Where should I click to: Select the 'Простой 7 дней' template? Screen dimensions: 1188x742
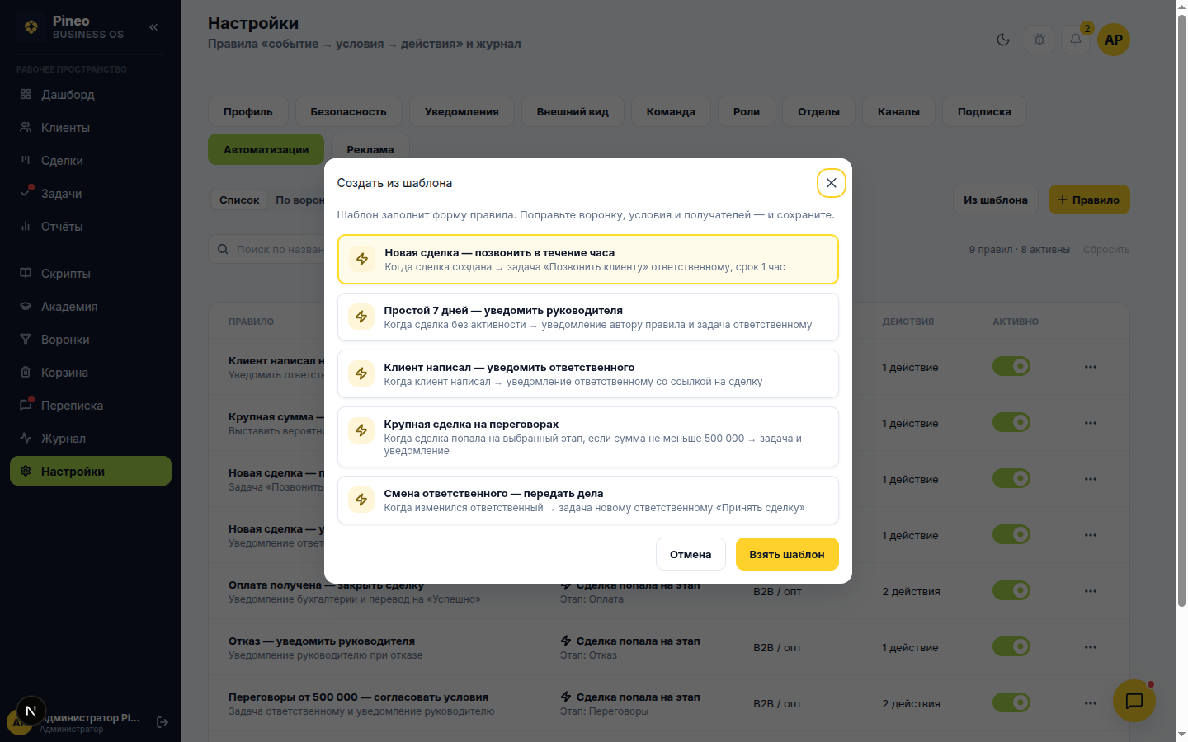(588, 317)
